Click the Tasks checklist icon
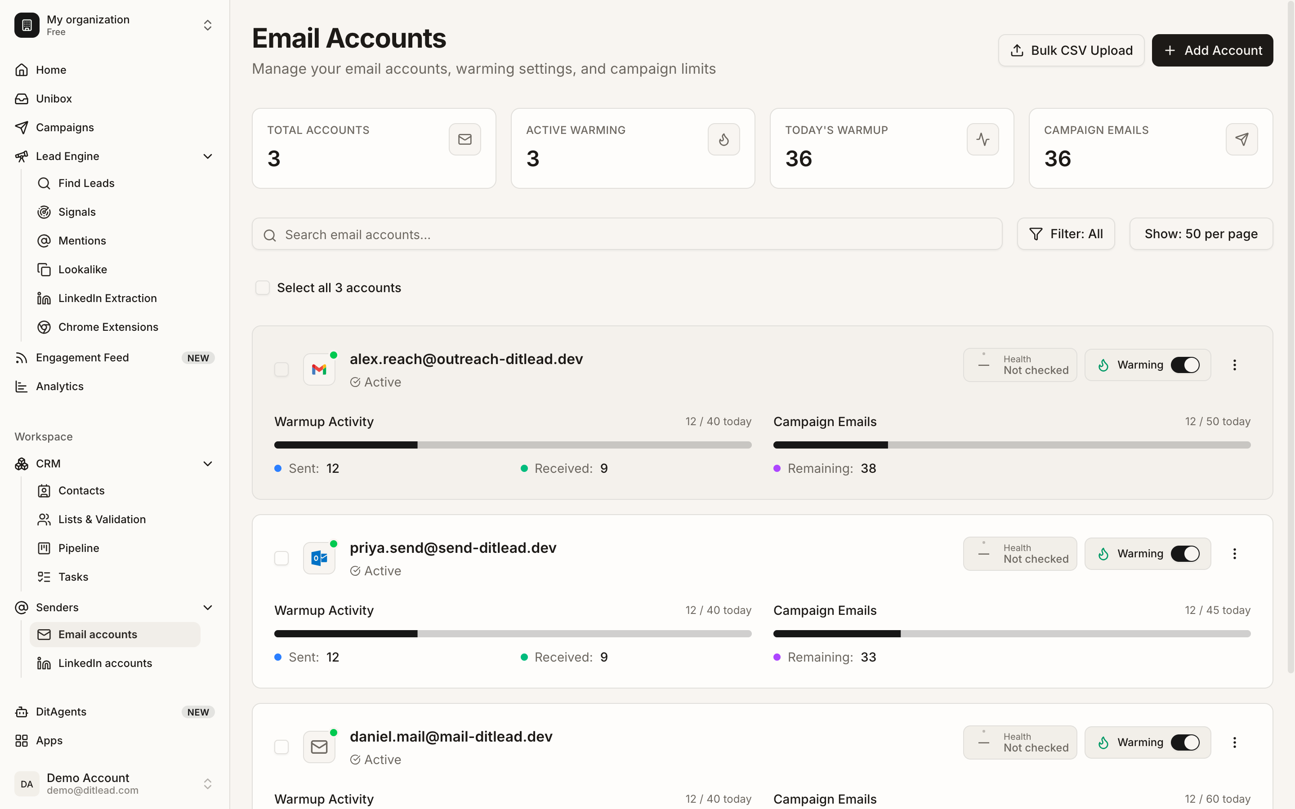1295x809 pixels. click(x=44, y=577)
